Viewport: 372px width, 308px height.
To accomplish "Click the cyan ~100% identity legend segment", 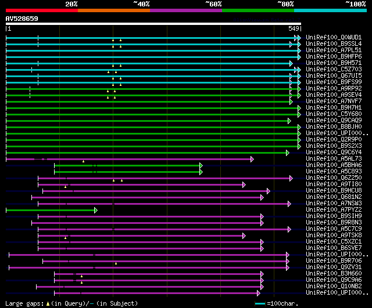I will [x=330, y=10].
